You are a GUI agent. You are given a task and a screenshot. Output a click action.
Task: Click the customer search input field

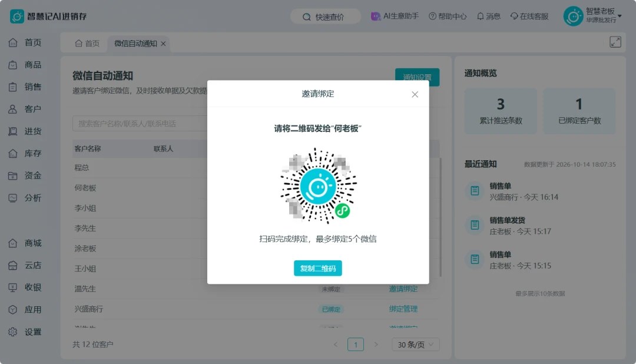140,124
